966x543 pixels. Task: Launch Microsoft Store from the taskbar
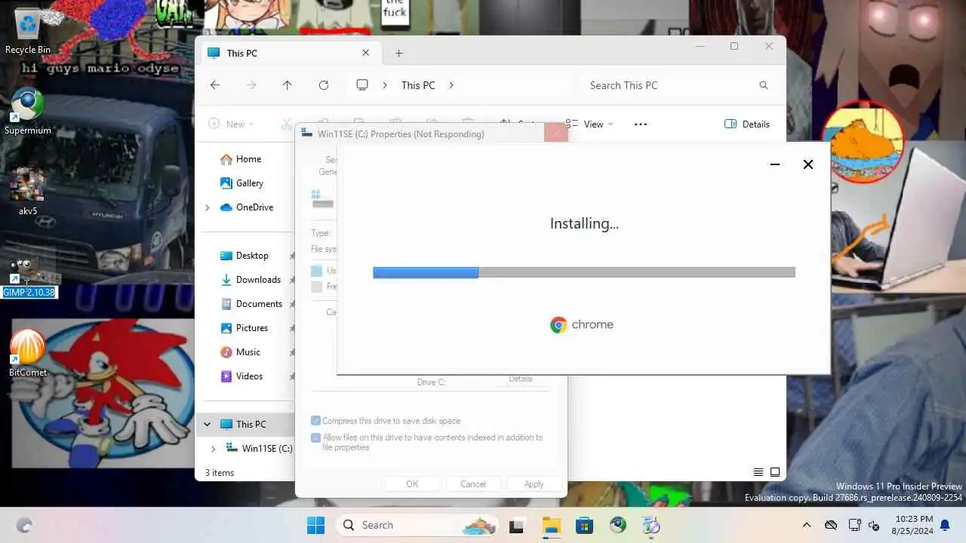[584, 526]
